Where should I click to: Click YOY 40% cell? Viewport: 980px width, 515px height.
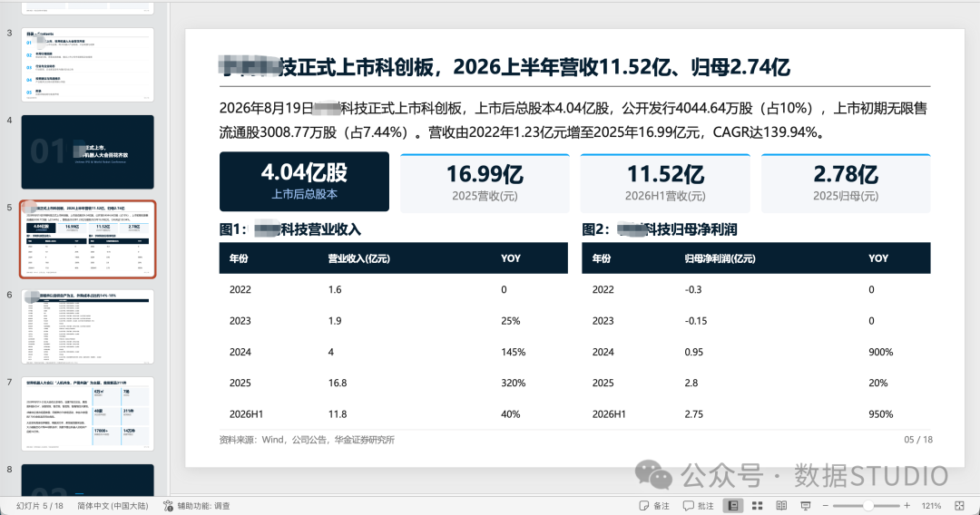[x=511, y=413]
